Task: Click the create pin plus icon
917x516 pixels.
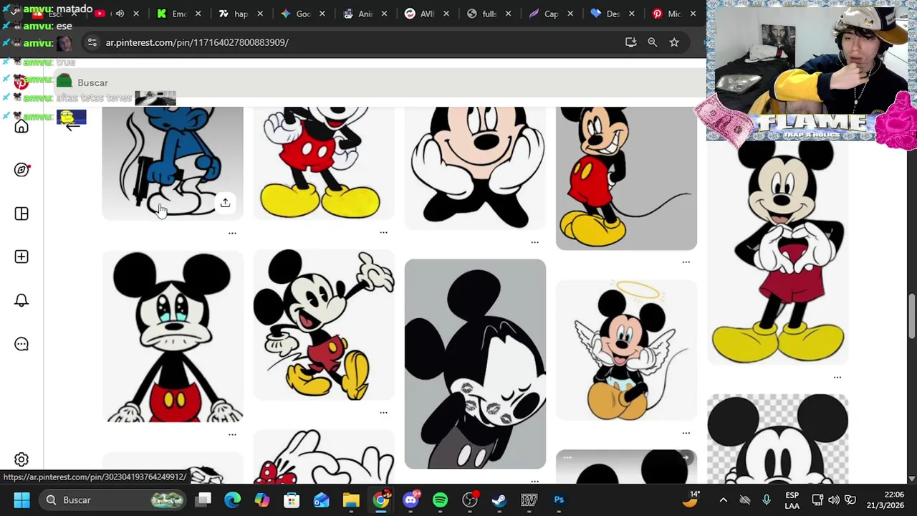Action: [x=21, y=257]
